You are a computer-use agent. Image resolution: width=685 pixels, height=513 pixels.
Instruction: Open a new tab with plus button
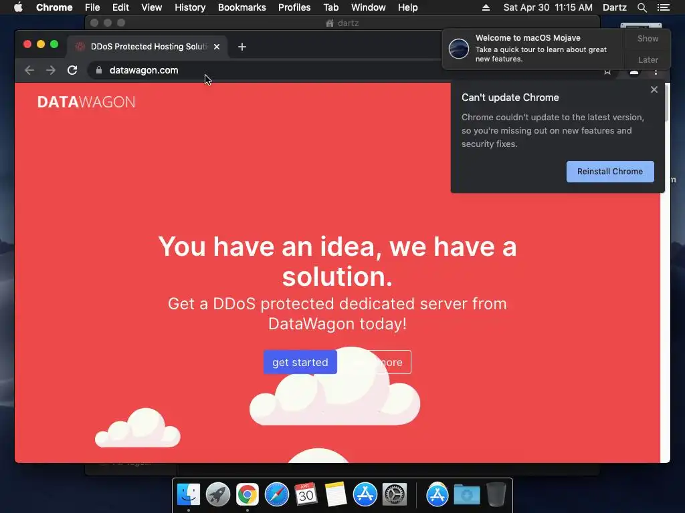[242, 47]
